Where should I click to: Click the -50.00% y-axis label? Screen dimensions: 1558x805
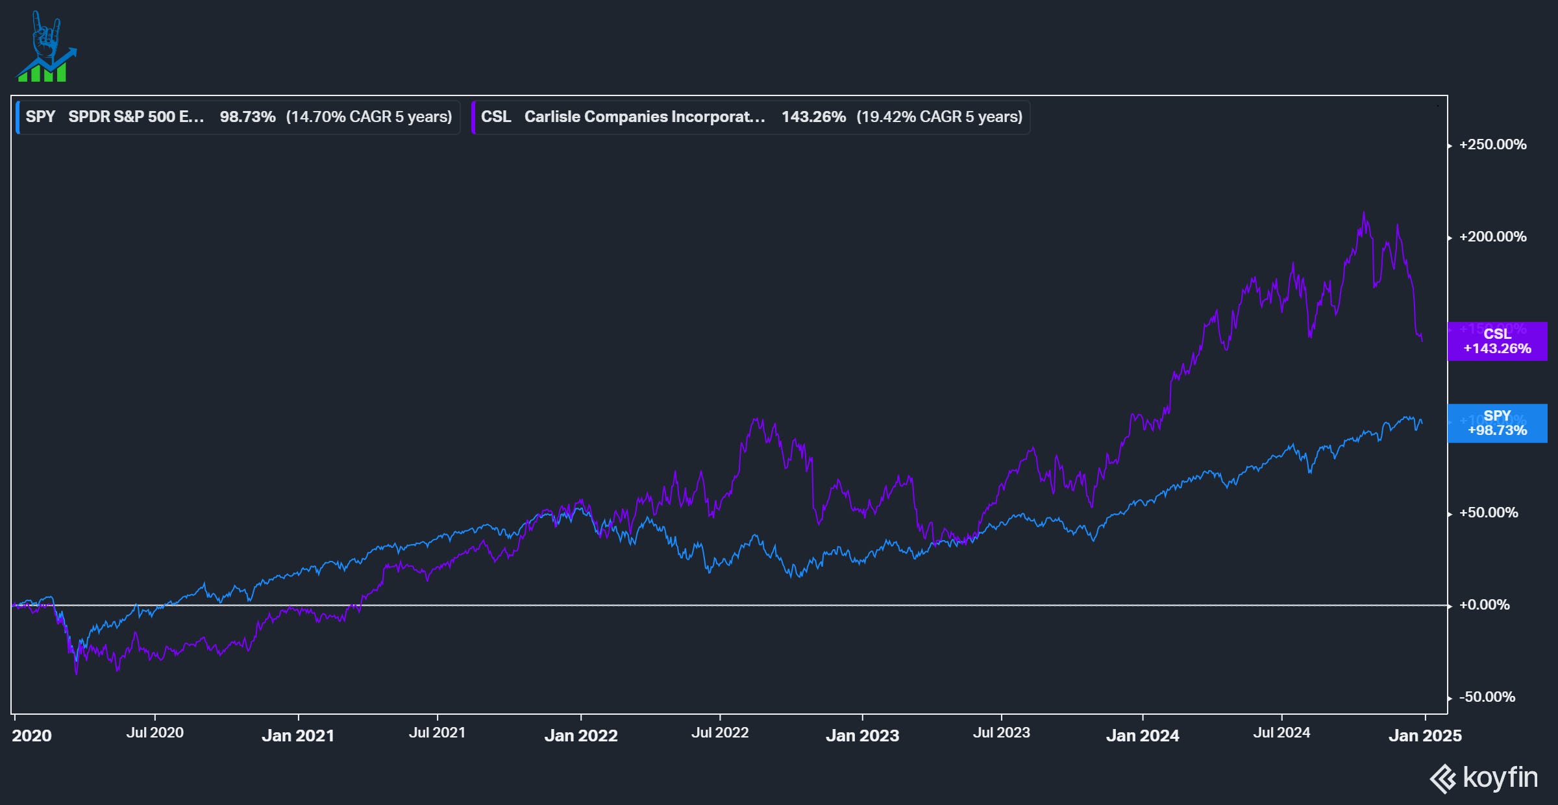[1487, 697]
